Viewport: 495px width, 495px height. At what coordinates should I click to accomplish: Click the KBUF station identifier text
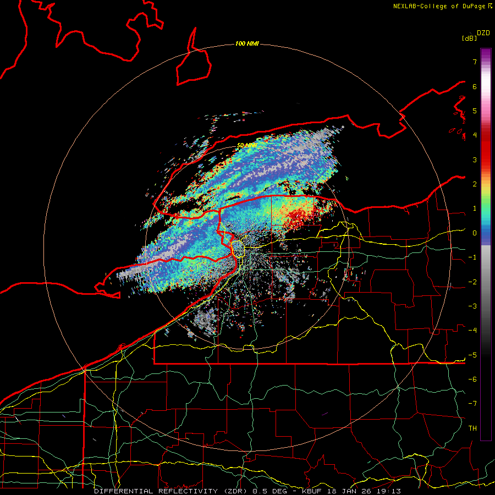point(311,491)
